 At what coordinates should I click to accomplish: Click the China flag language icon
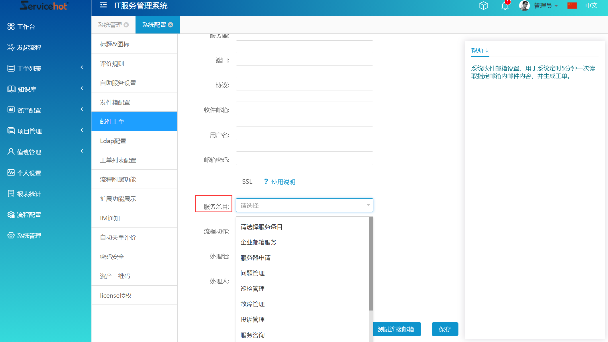click(x=572, y=5)
